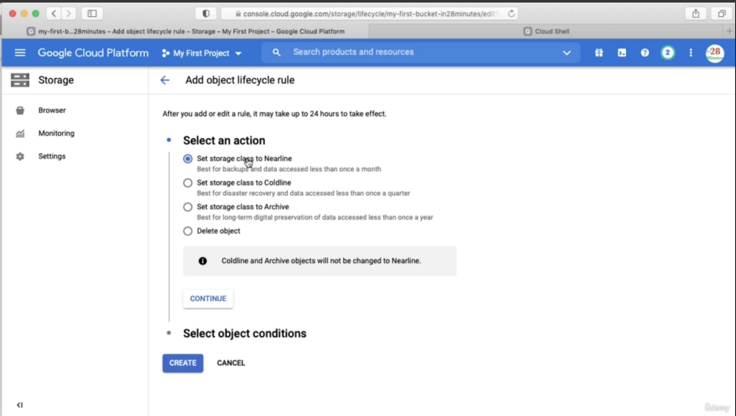Open the Browser bucket icon
This screenshot has width=736, height=416.
coord(20,111)
